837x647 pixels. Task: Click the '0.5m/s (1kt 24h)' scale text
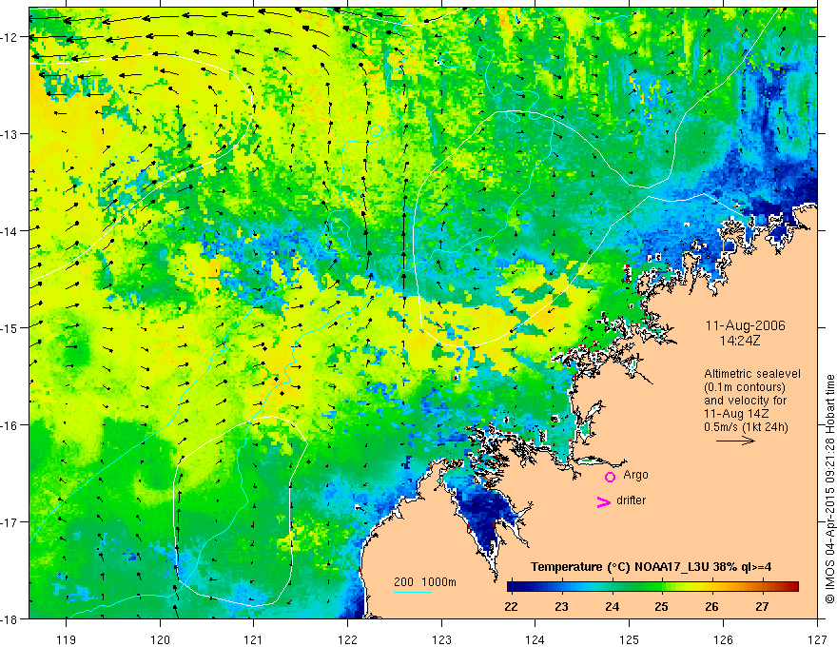tap(746, 426)
